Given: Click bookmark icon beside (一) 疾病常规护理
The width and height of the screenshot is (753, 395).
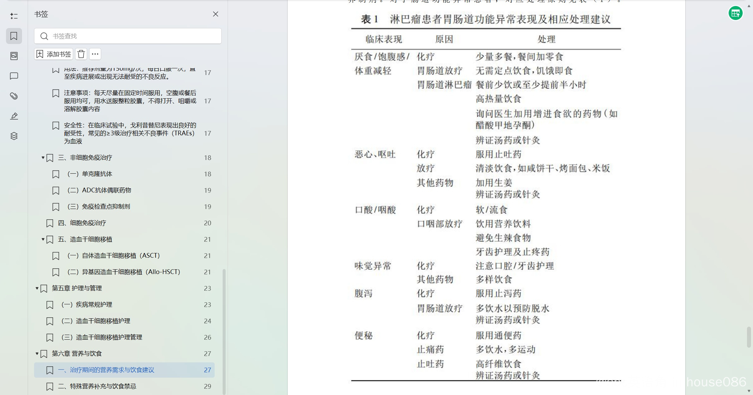Looking at the screenshot, I should (50, 305).
